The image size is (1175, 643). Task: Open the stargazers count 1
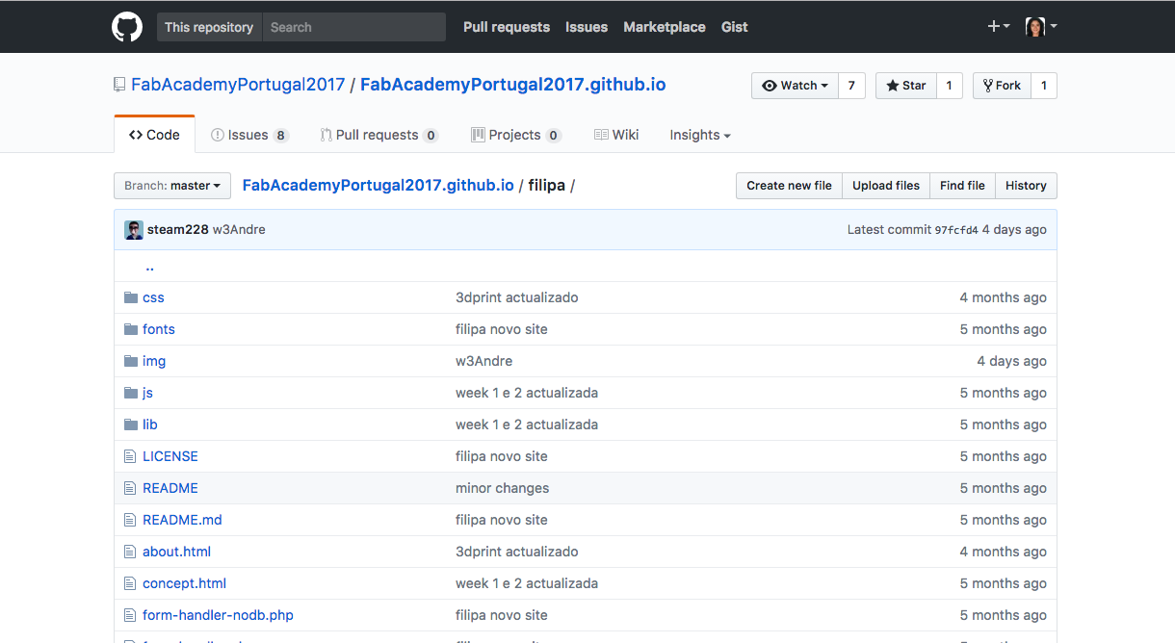tap(949, 86)
